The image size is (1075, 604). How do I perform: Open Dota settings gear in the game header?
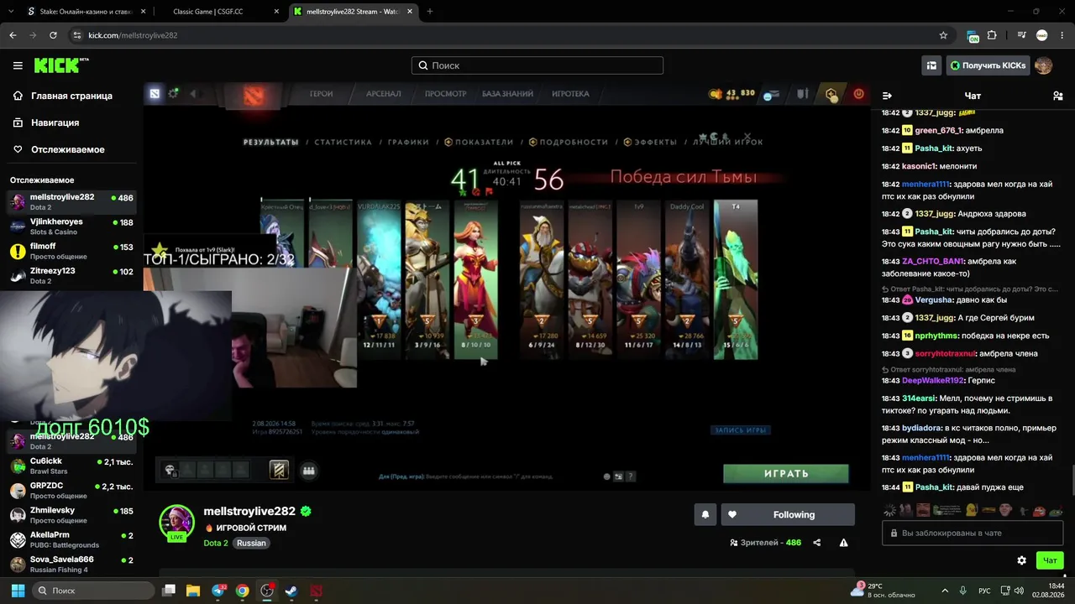pyautogui.click(x=173, y=93)
